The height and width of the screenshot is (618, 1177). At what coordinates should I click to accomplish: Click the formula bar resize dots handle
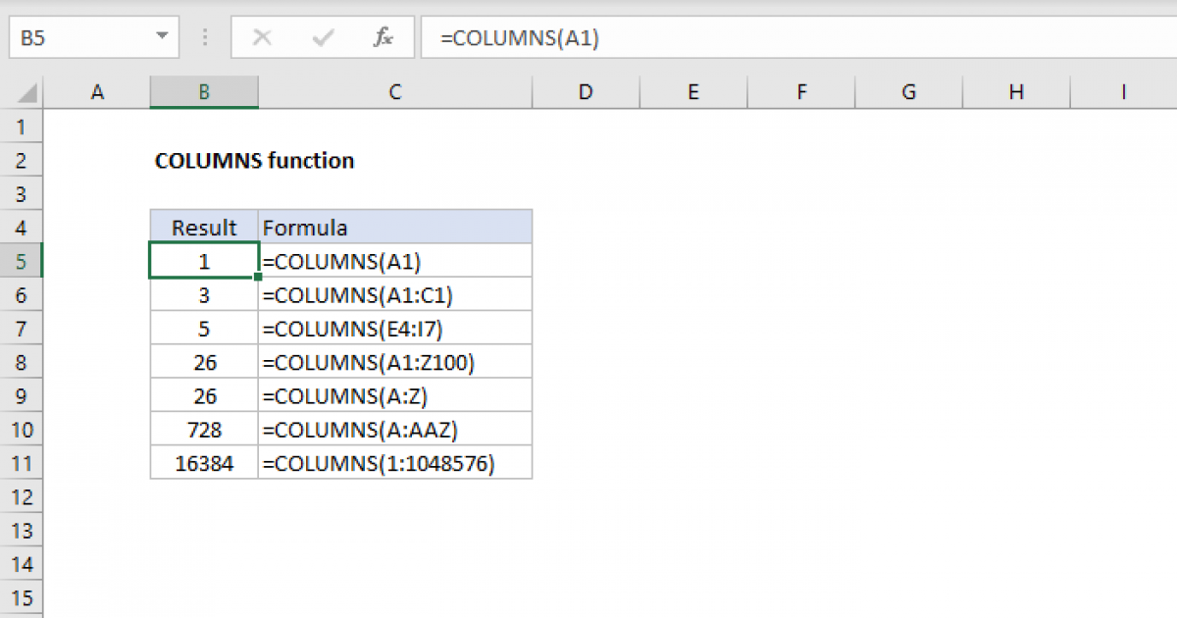205,38
